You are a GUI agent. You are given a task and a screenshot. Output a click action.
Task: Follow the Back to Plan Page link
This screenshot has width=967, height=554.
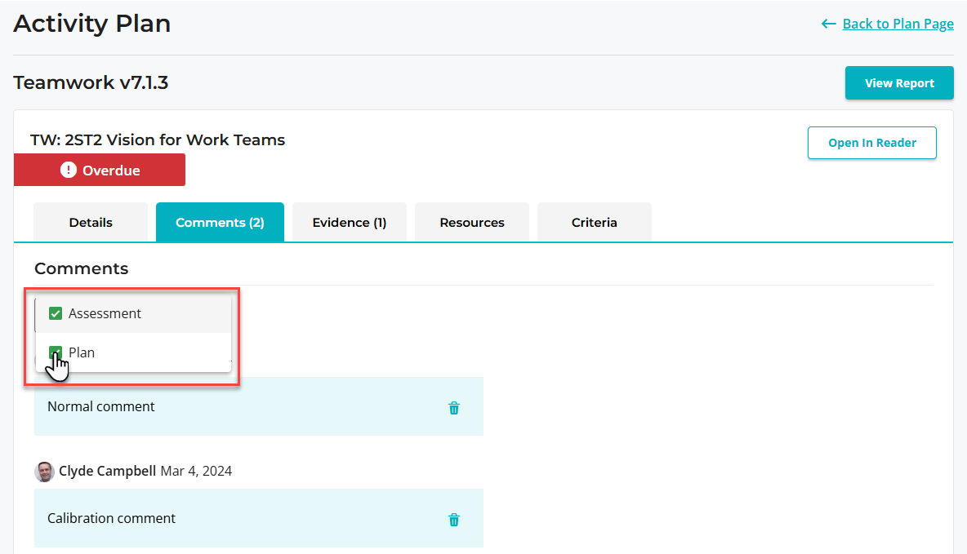pos(898,24)
